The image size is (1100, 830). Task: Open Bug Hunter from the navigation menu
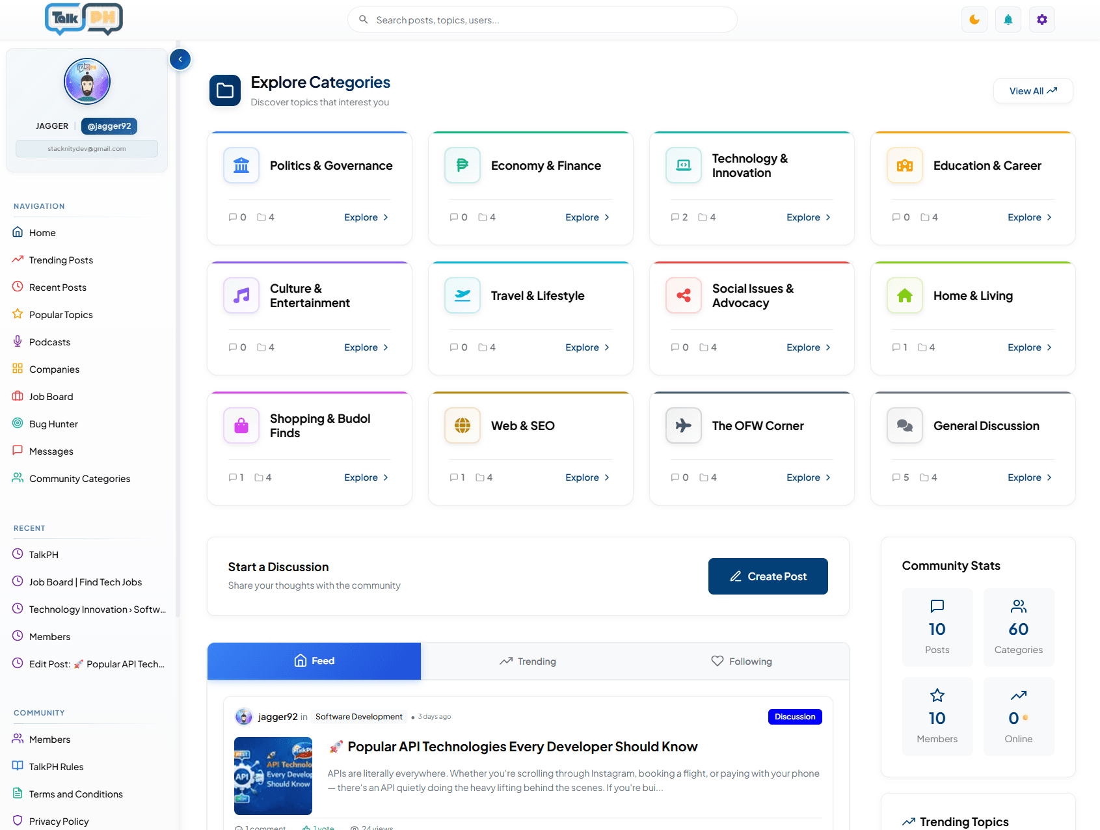[x=53, y=423]
